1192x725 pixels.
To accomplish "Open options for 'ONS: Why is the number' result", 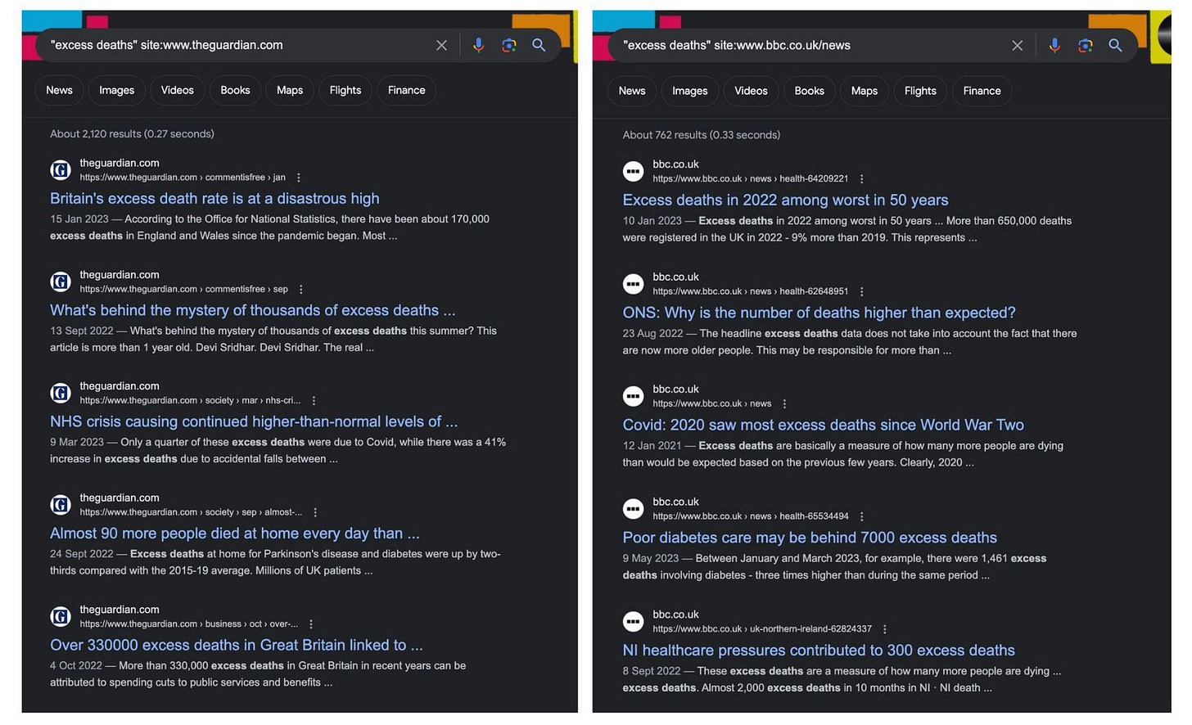I will [x=861, y=292].
